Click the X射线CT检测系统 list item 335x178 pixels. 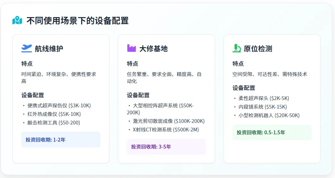click(166, 130)
